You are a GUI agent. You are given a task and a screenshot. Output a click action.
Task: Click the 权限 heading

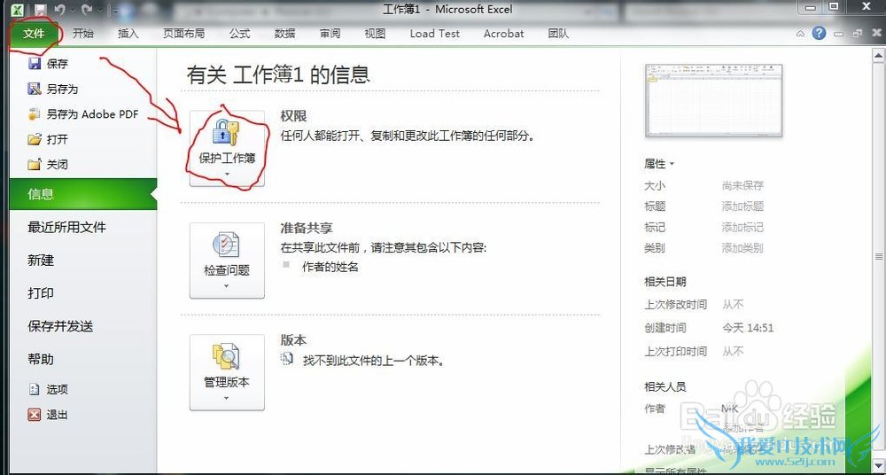click(294, 116)
